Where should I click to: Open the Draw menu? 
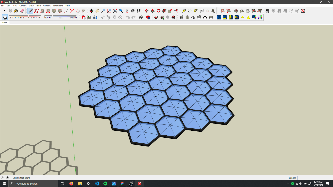(x=31, y=6)
